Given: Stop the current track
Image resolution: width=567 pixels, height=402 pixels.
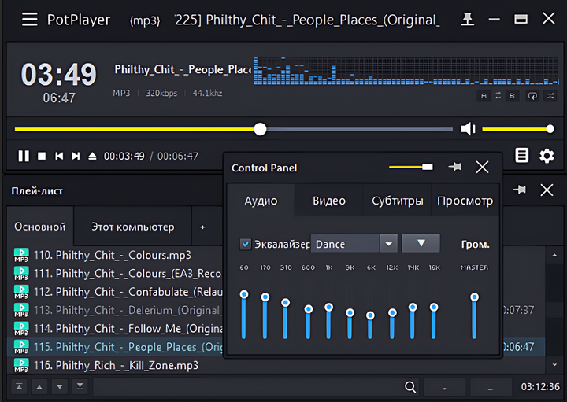Looking at the screenshot, I should tap(42, 156).
